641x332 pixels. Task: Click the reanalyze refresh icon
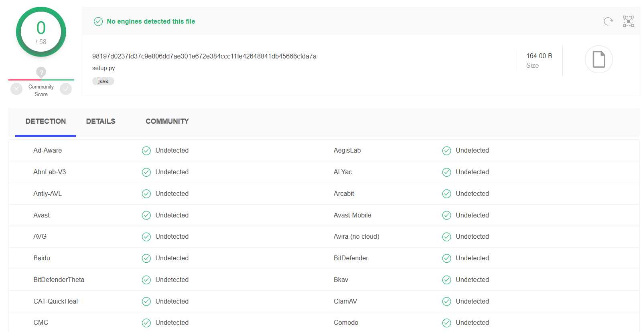pyautogui.click(x=608, y=21)
